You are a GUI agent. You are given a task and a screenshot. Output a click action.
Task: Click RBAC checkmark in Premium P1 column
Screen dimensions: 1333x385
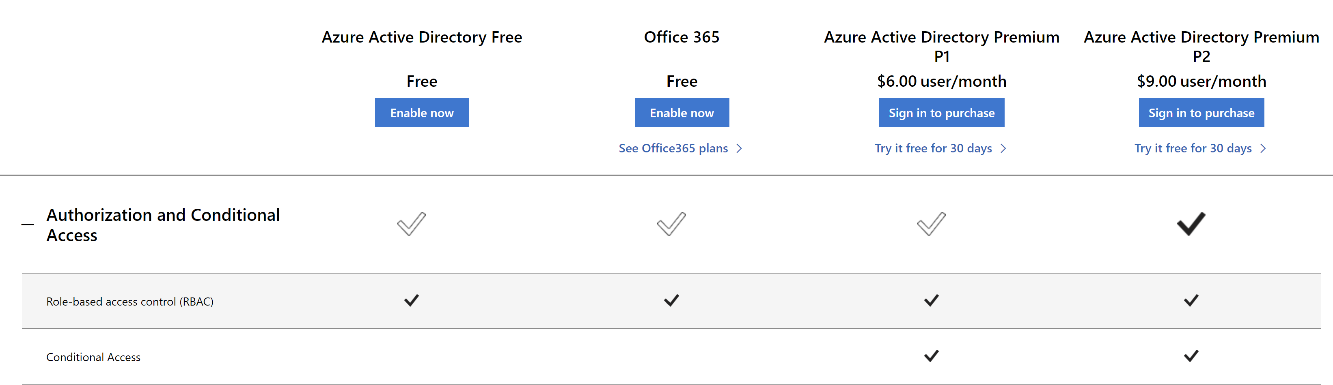(x=931, y=300)
